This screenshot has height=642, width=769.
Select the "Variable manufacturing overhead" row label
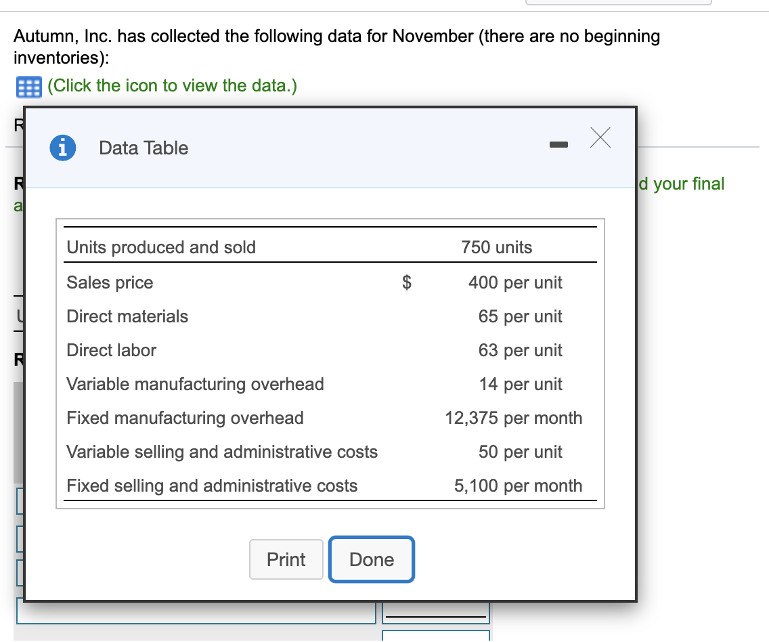(x=195, y=384)
